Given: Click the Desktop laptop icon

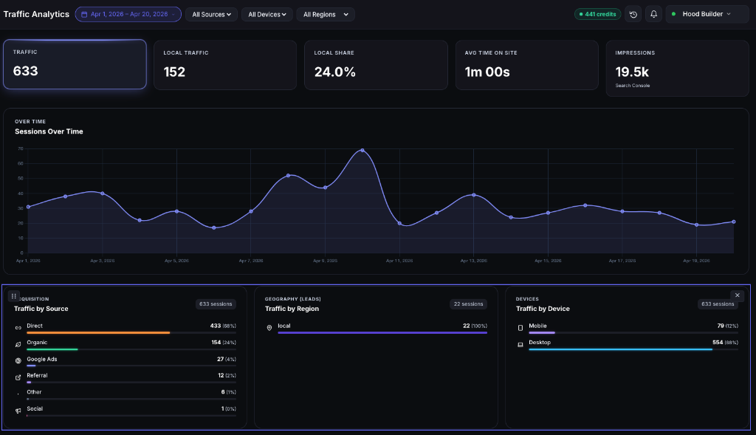Looking at the screenshot, I should pos(520,344).
